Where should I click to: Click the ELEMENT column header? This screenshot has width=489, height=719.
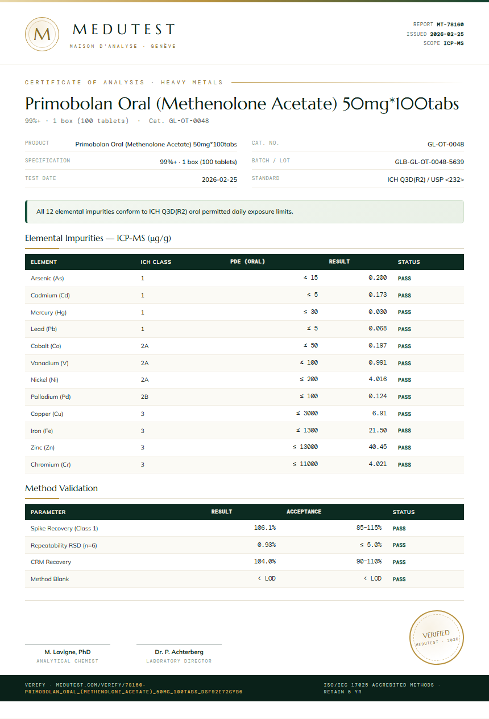coord(44,262)
